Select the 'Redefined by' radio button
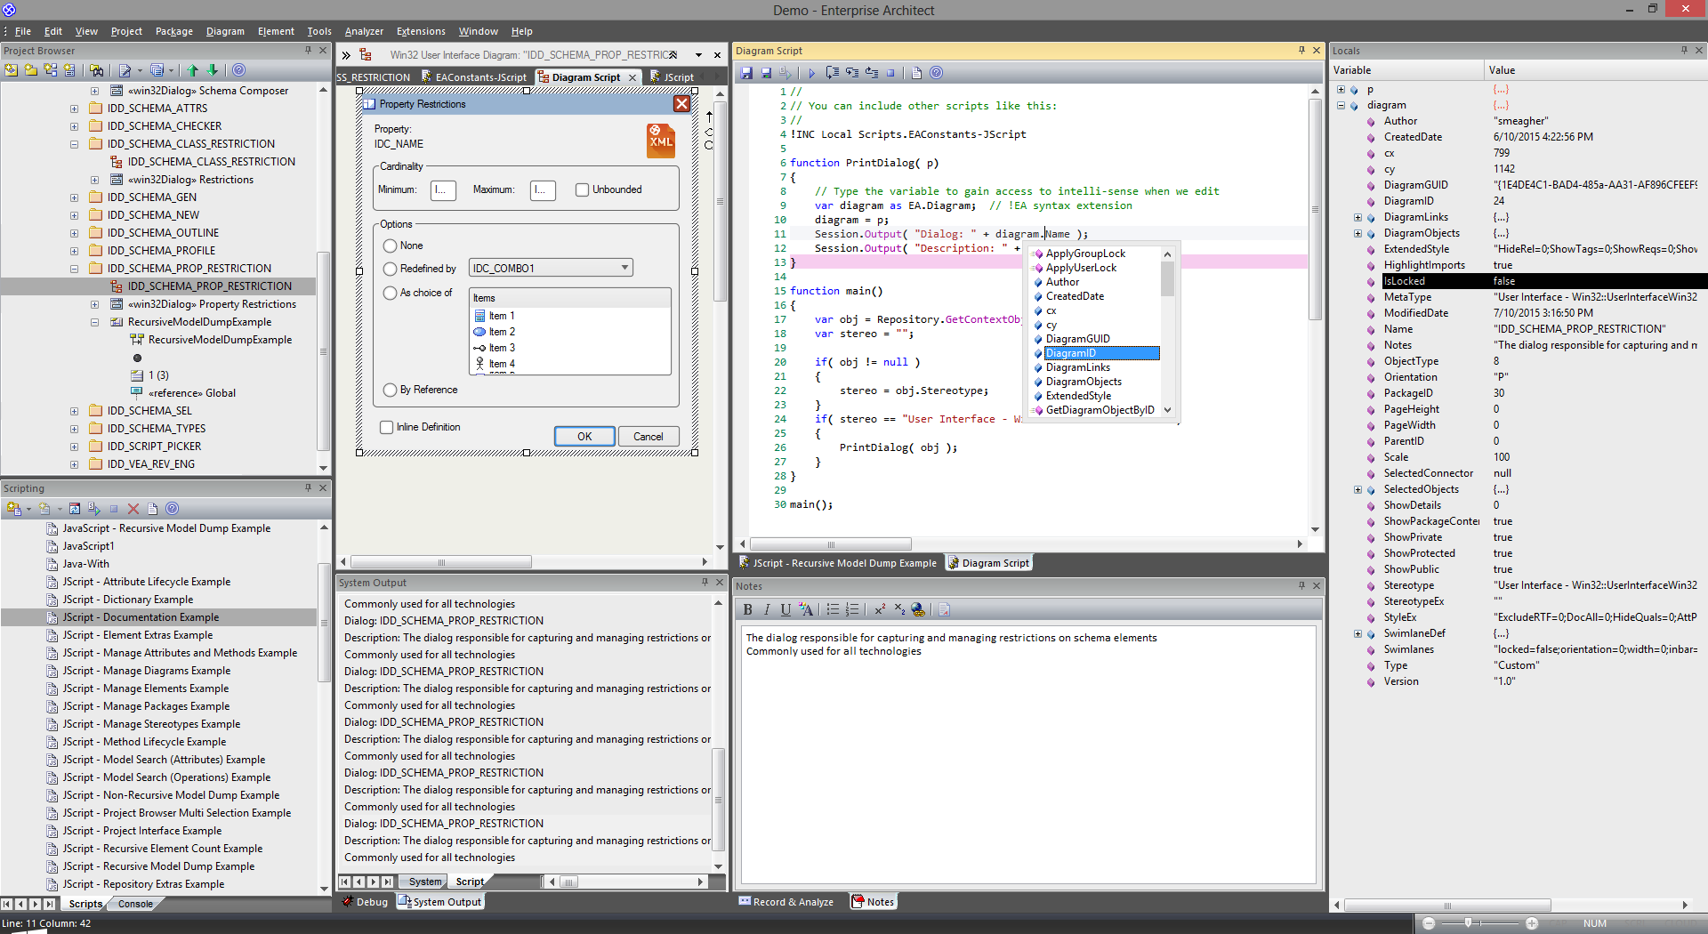 click(x=390, y=269)
